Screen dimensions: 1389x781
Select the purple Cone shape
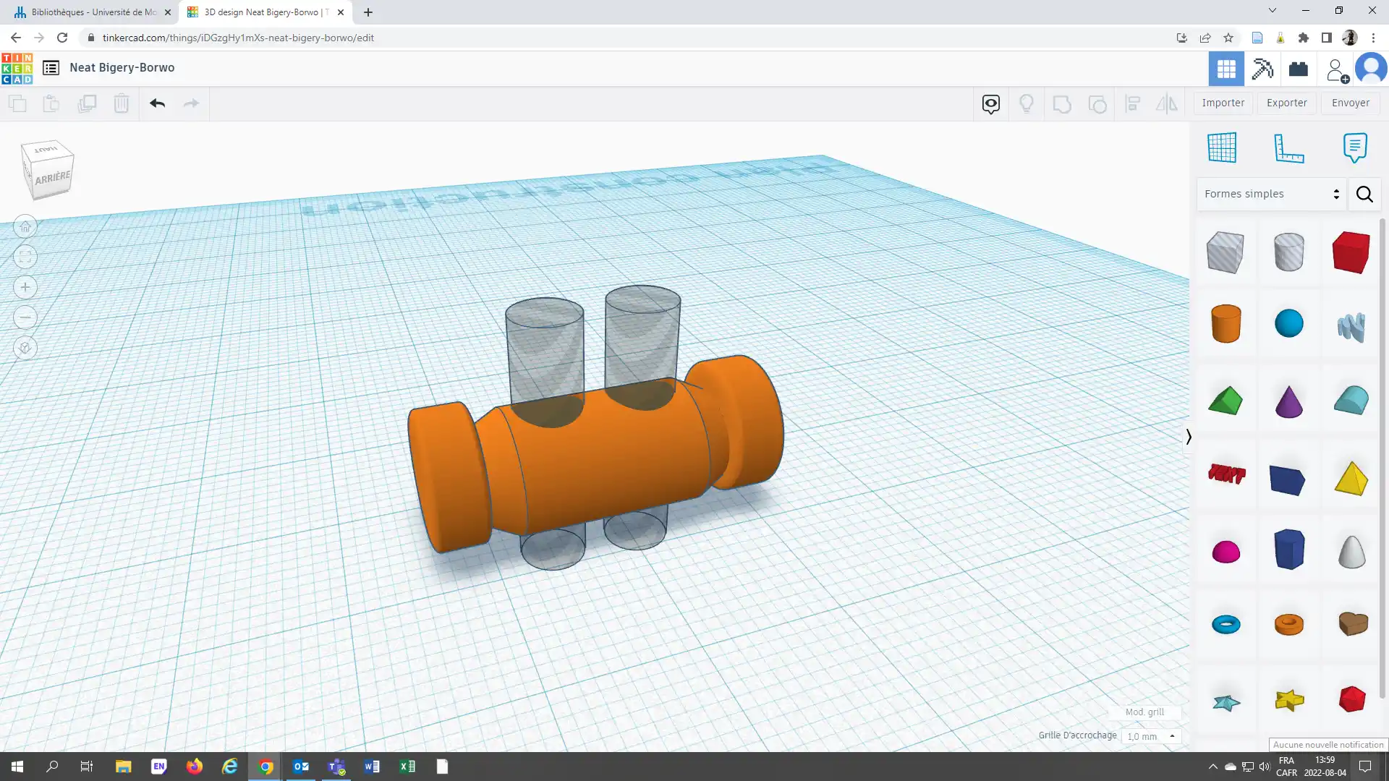click(1288, 401)
